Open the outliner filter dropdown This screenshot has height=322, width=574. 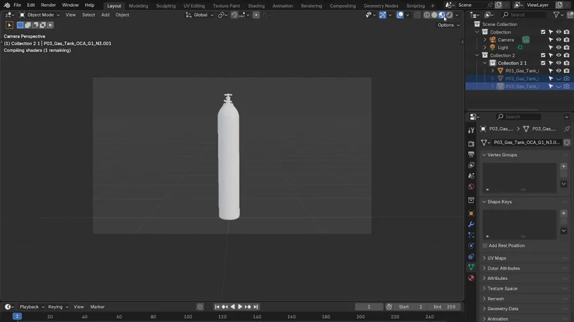(558, 15)
